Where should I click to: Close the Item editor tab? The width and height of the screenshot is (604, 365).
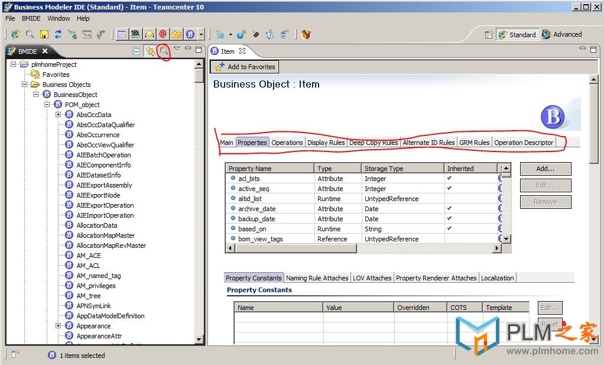click(x=242, y=51)
